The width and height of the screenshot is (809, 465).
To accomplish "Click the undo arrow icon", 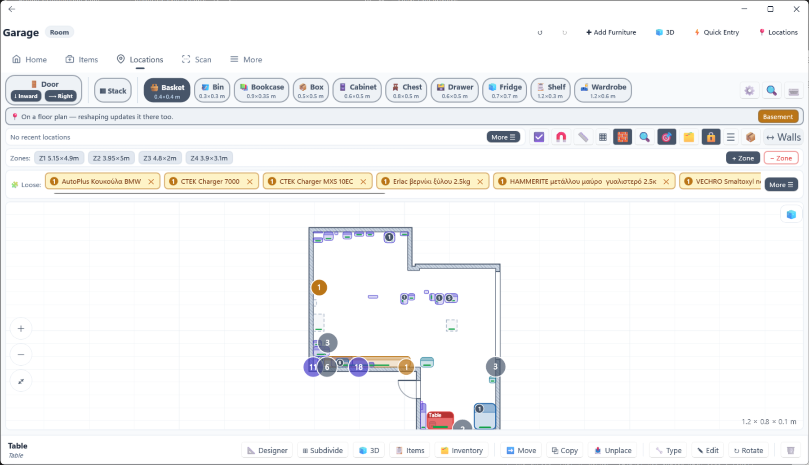I will (x=540, y=32).
